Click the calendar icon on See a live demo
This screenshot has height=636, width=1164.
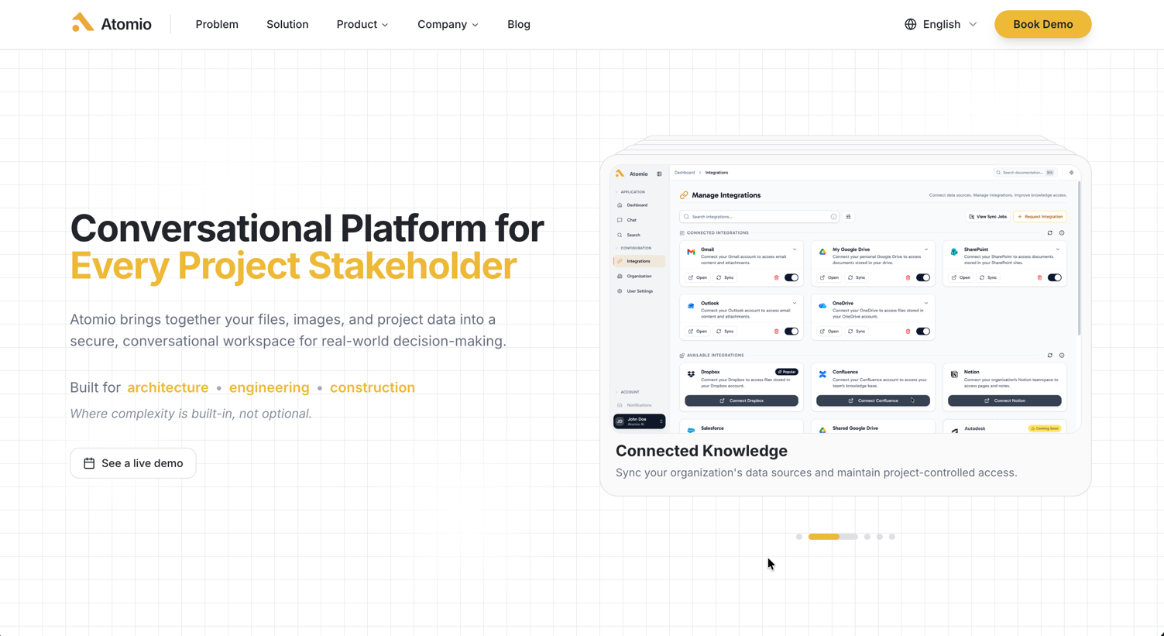(x=89, y=463)
